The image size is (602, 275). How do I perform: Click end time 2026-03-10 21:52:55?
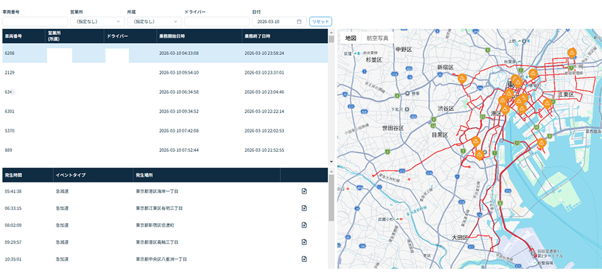(264, 151)
